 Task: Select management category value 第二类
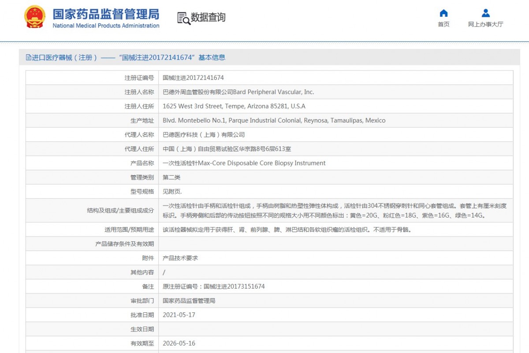(x=171, y=177)
